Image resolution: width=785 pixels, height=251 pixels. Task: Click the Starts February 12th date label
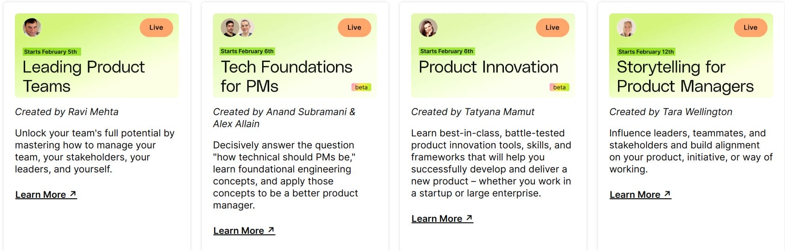(646, 52)
